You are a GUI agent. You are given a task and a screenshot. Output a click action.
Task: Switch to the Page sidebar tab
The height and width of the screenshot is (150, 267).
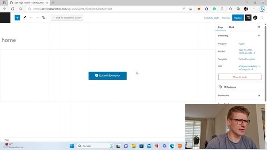[x=221, y=27]
